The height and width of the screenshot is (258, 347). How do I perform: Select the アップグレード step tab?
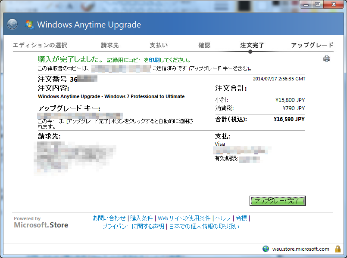312,45
